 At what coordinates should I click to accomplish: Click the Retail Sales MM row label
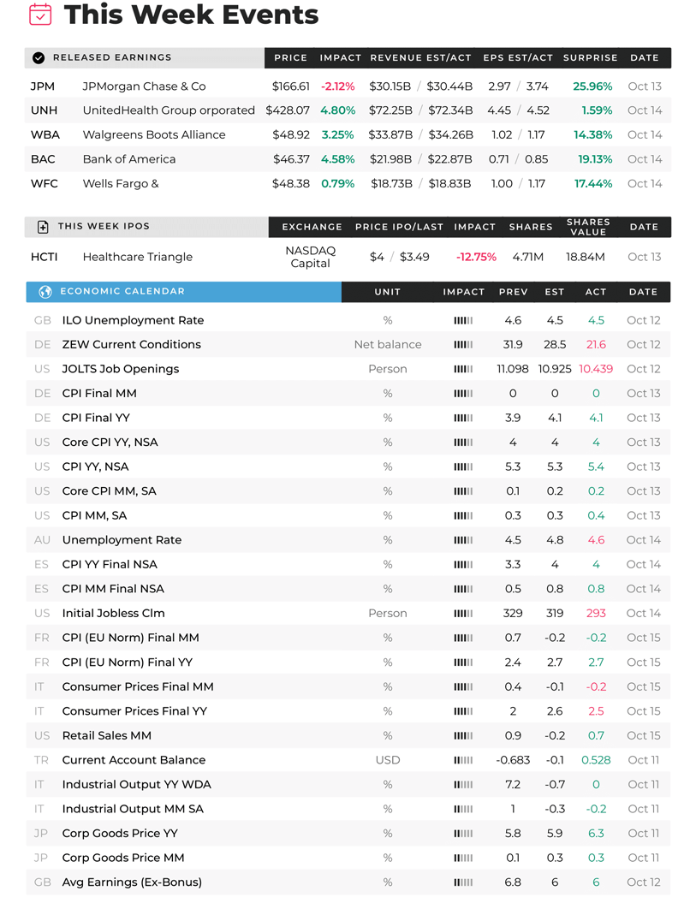click(x=107, y=736)
